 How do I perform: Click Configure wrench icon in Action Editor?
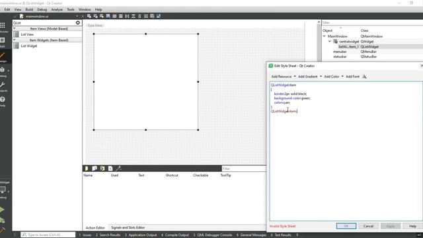(118, 169)
